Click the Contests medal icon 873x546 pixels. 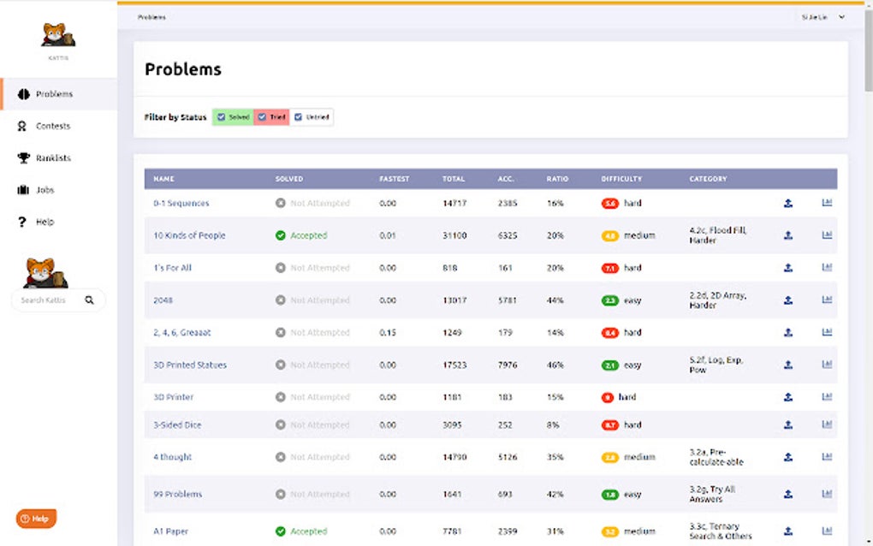[x=22, y=127]
